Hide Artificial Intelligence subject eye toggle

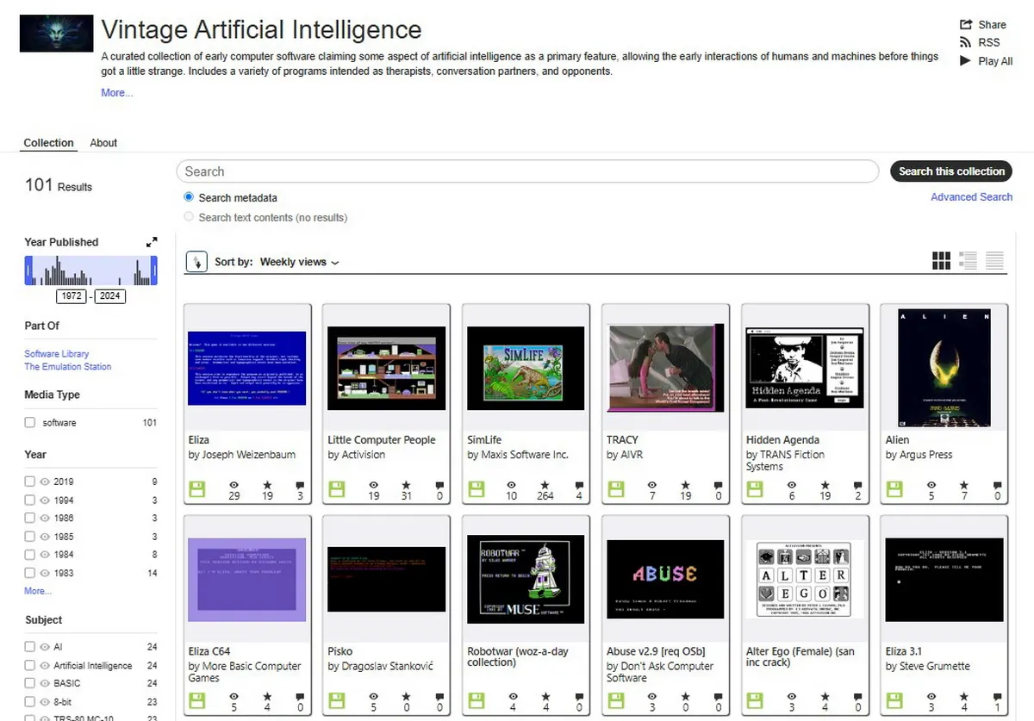(45, 665)
